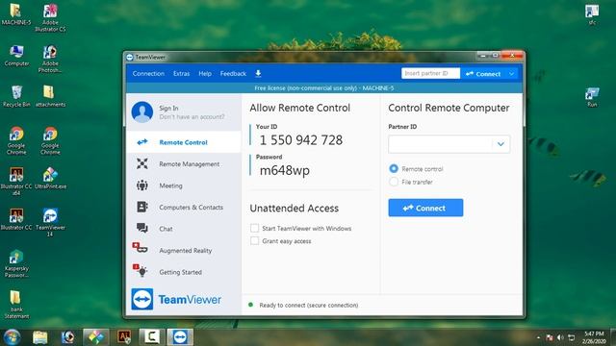
Task: Open Kaspersky Password Manager shortcut
Action: (x=16, y=263)
